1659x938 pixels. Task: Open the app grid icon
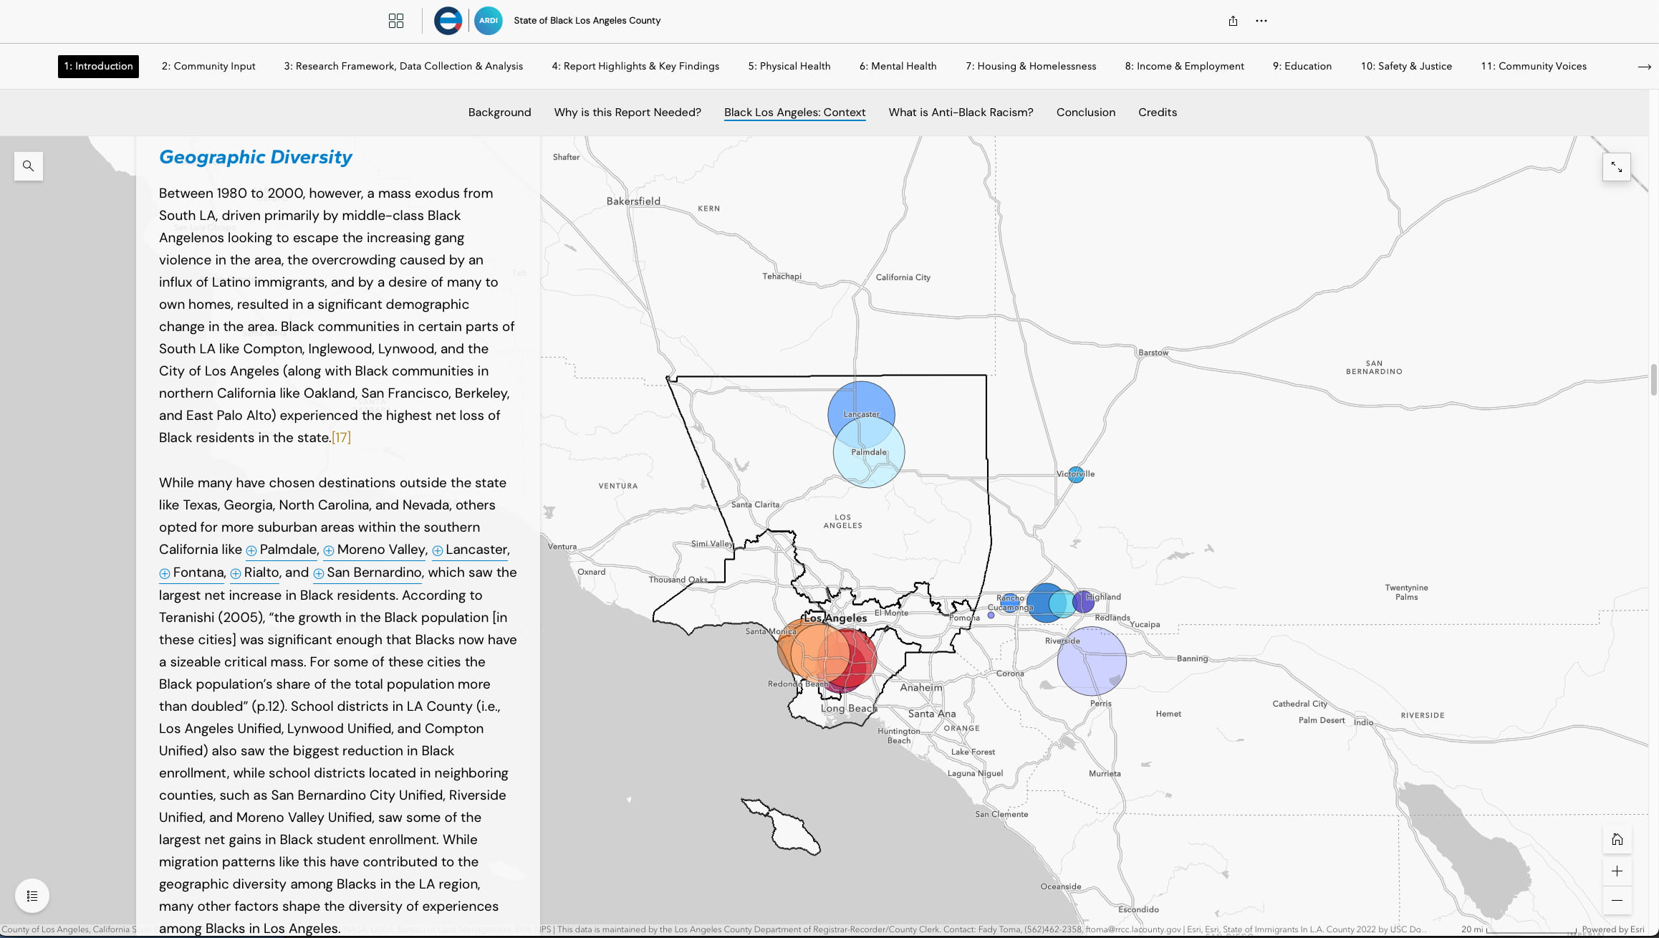click(396, 21)
